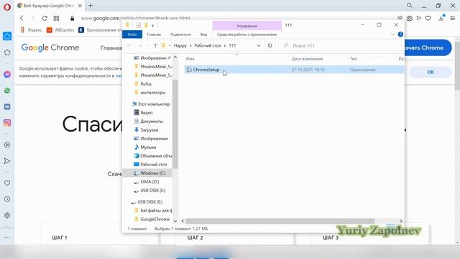
Task: Sort by the Имя column header
Action: pos(190,59)
